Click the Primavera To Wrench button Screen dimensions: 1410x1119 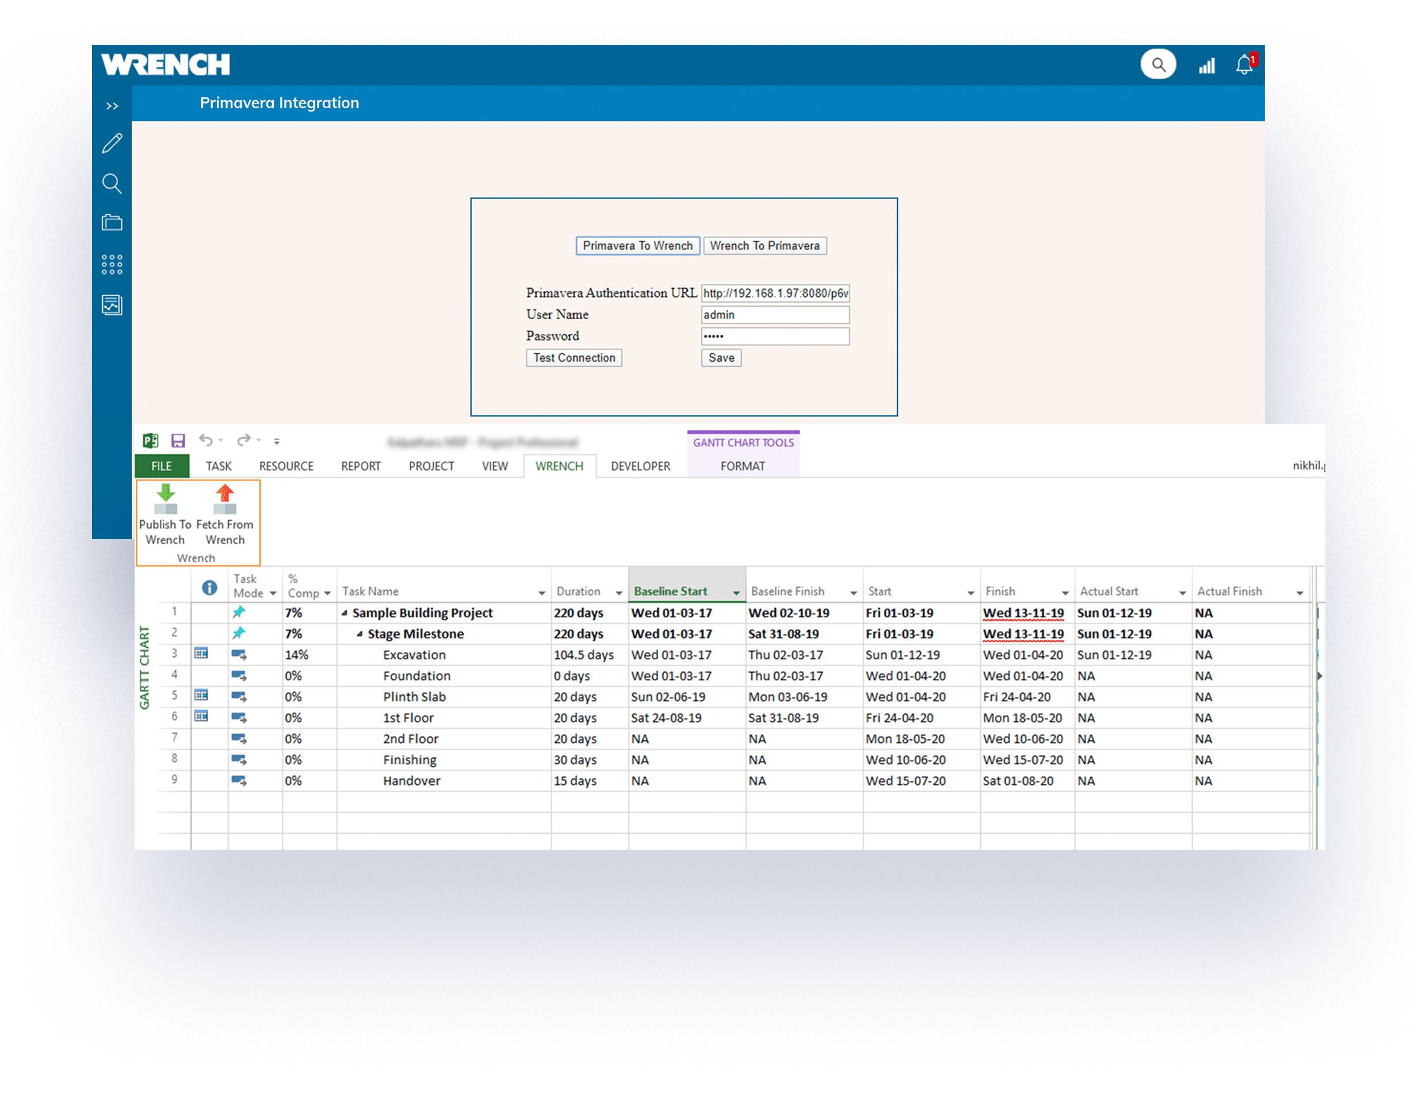pos(637,246)
